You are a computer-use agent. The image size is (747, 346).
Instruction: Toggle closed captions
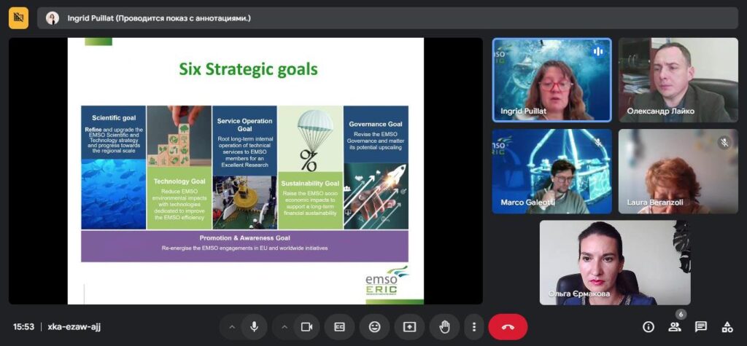pyautogui.click(x=339, y=327)
